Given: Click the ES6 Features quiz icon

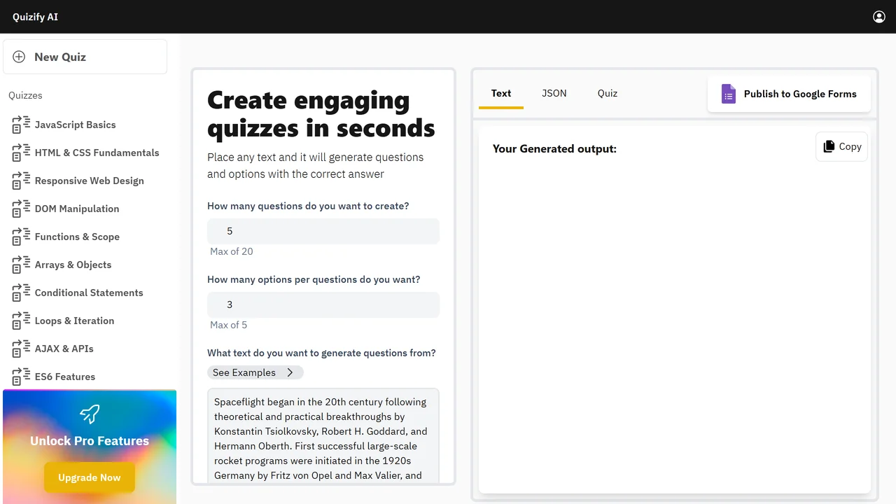Looking at the screenshot, I should point(22,377).
